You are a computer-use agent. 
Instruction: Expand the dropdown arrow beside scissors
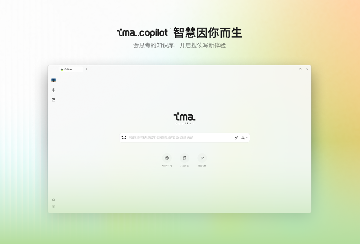pyautogui.click(x=247, y=138)
